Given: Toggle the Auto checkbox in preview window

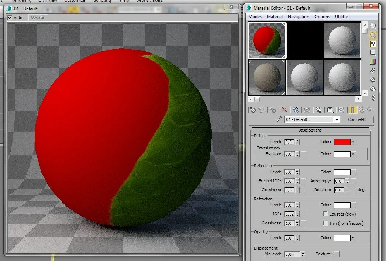Looking at the screenshot, I should pos(10,17).
